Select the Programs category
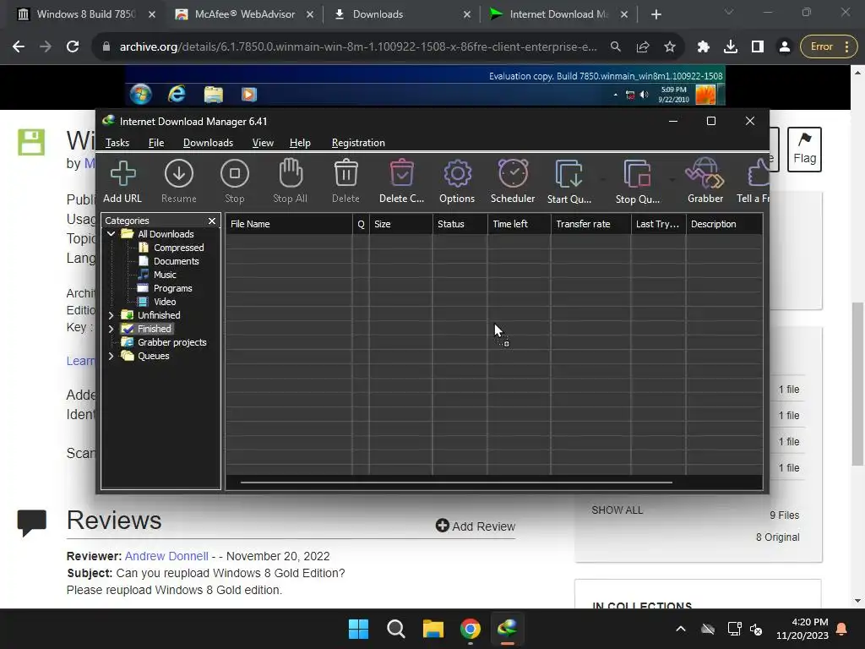The width and height of the screenshot is (865, 649). click(172, 288)
